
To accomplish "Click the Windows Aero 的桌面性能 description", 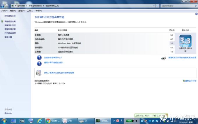I will pyautogui.click(x=70, y=43).
